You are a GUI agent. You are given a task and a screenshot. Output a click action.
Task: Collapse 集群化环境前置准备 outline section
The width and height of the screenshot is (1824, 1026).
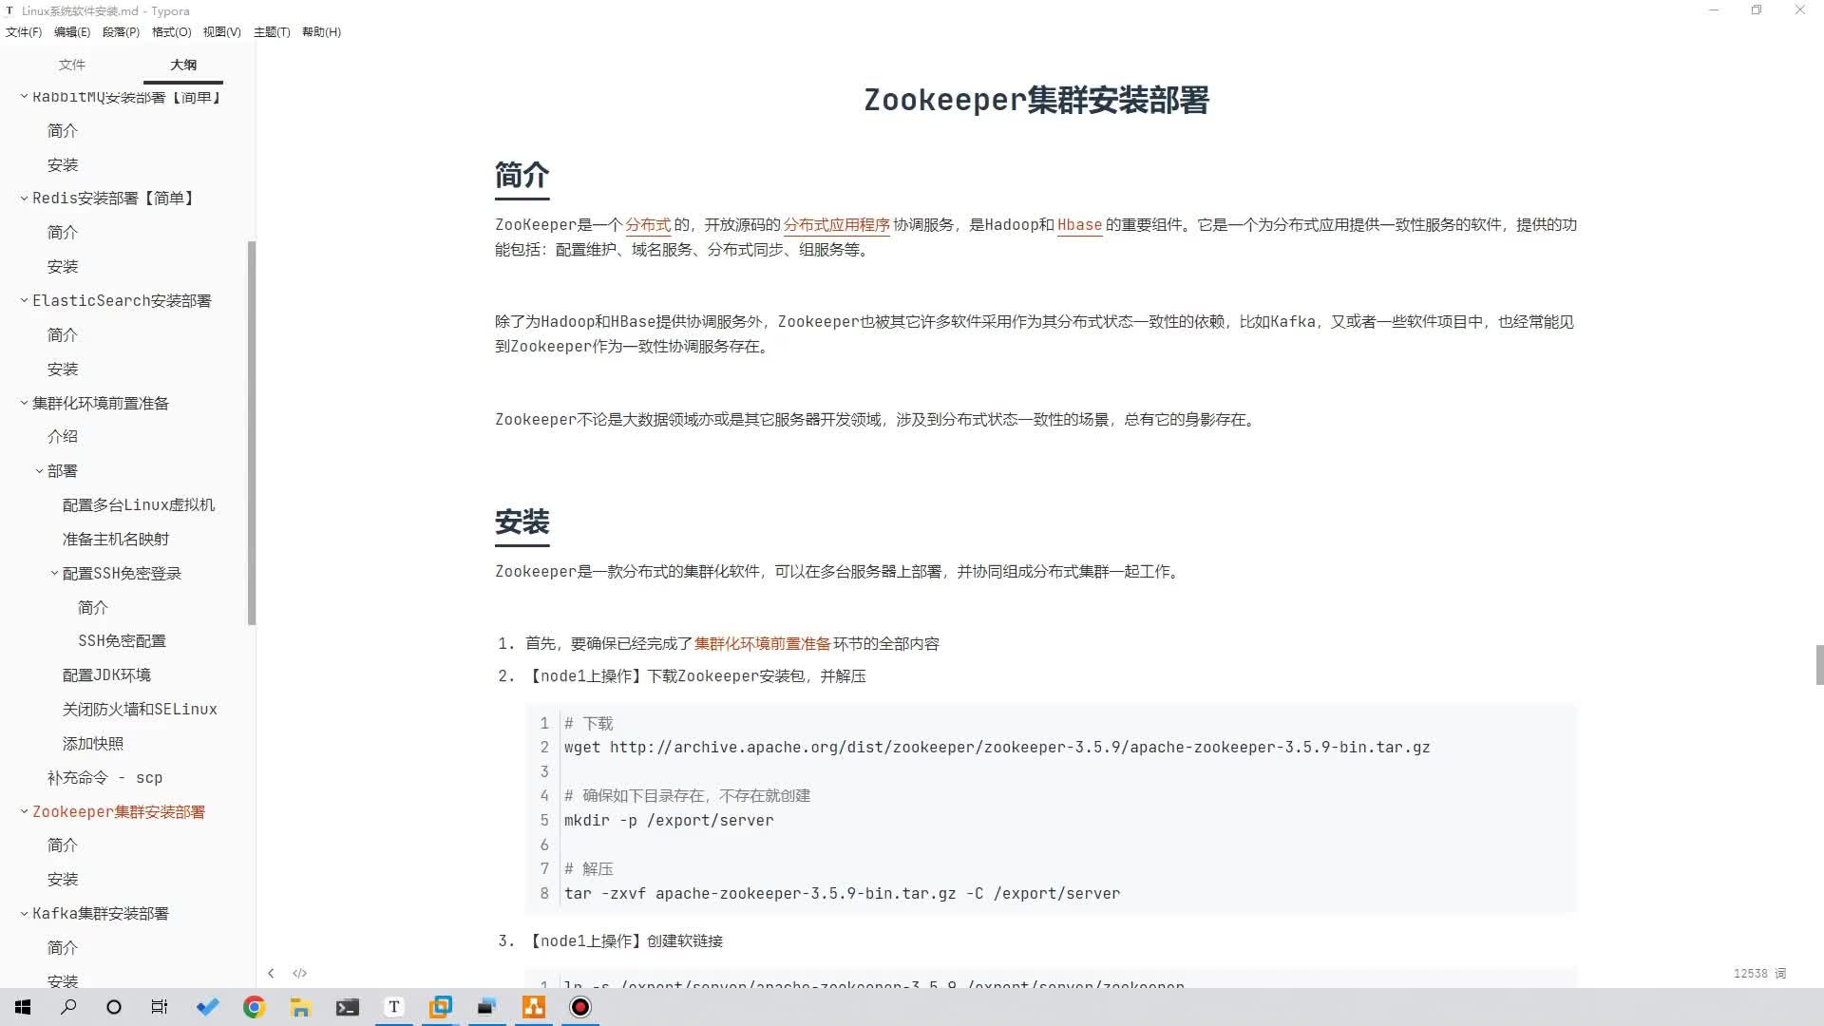pos(24,403)
